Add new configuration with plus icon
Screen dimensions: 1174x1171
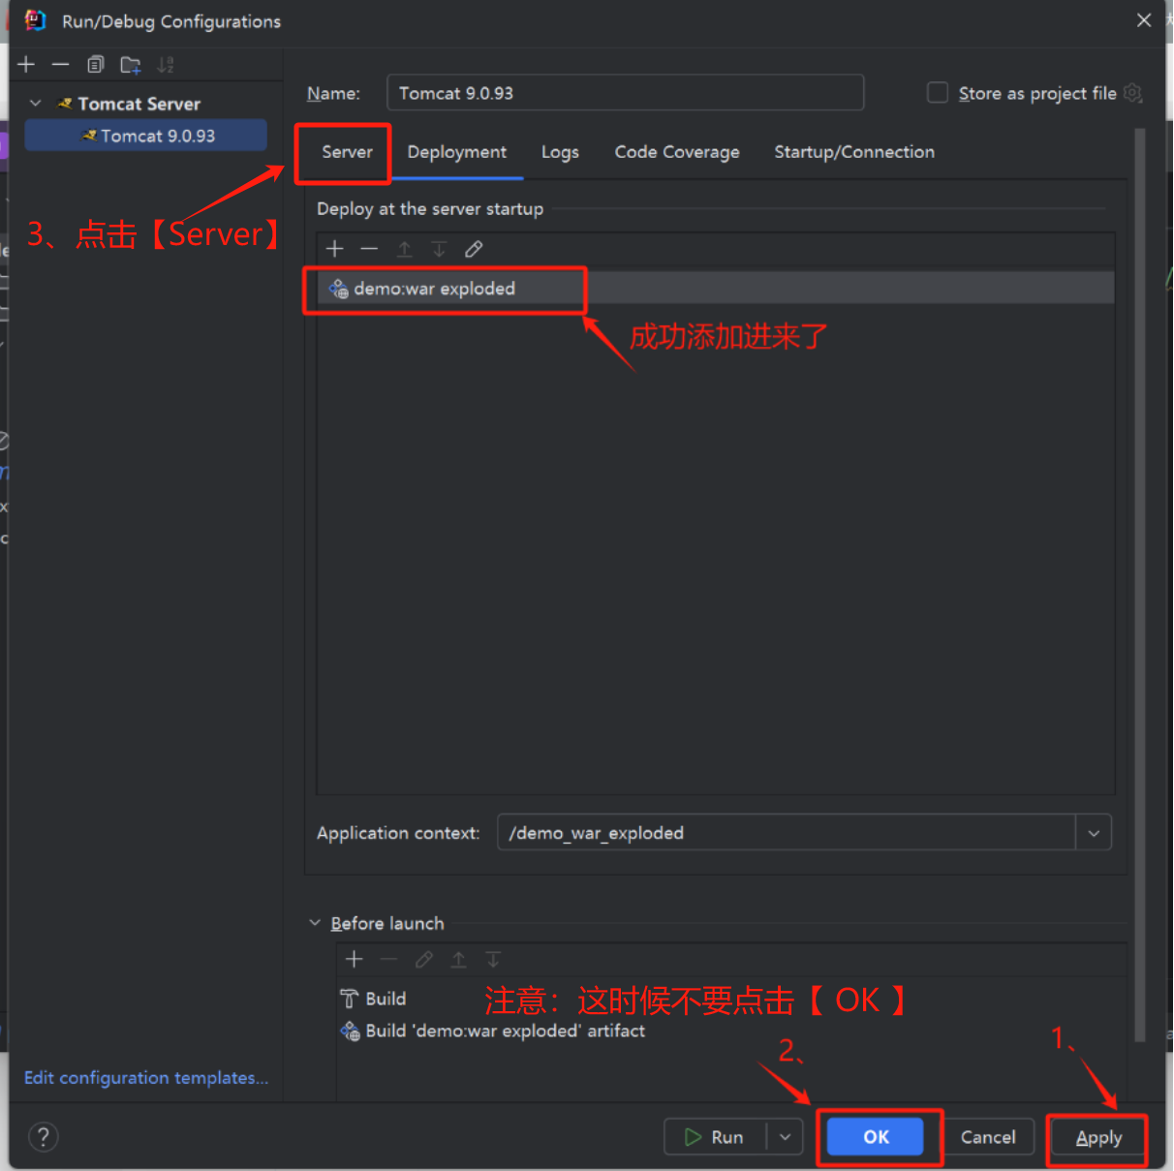click(x=26, y=64)
